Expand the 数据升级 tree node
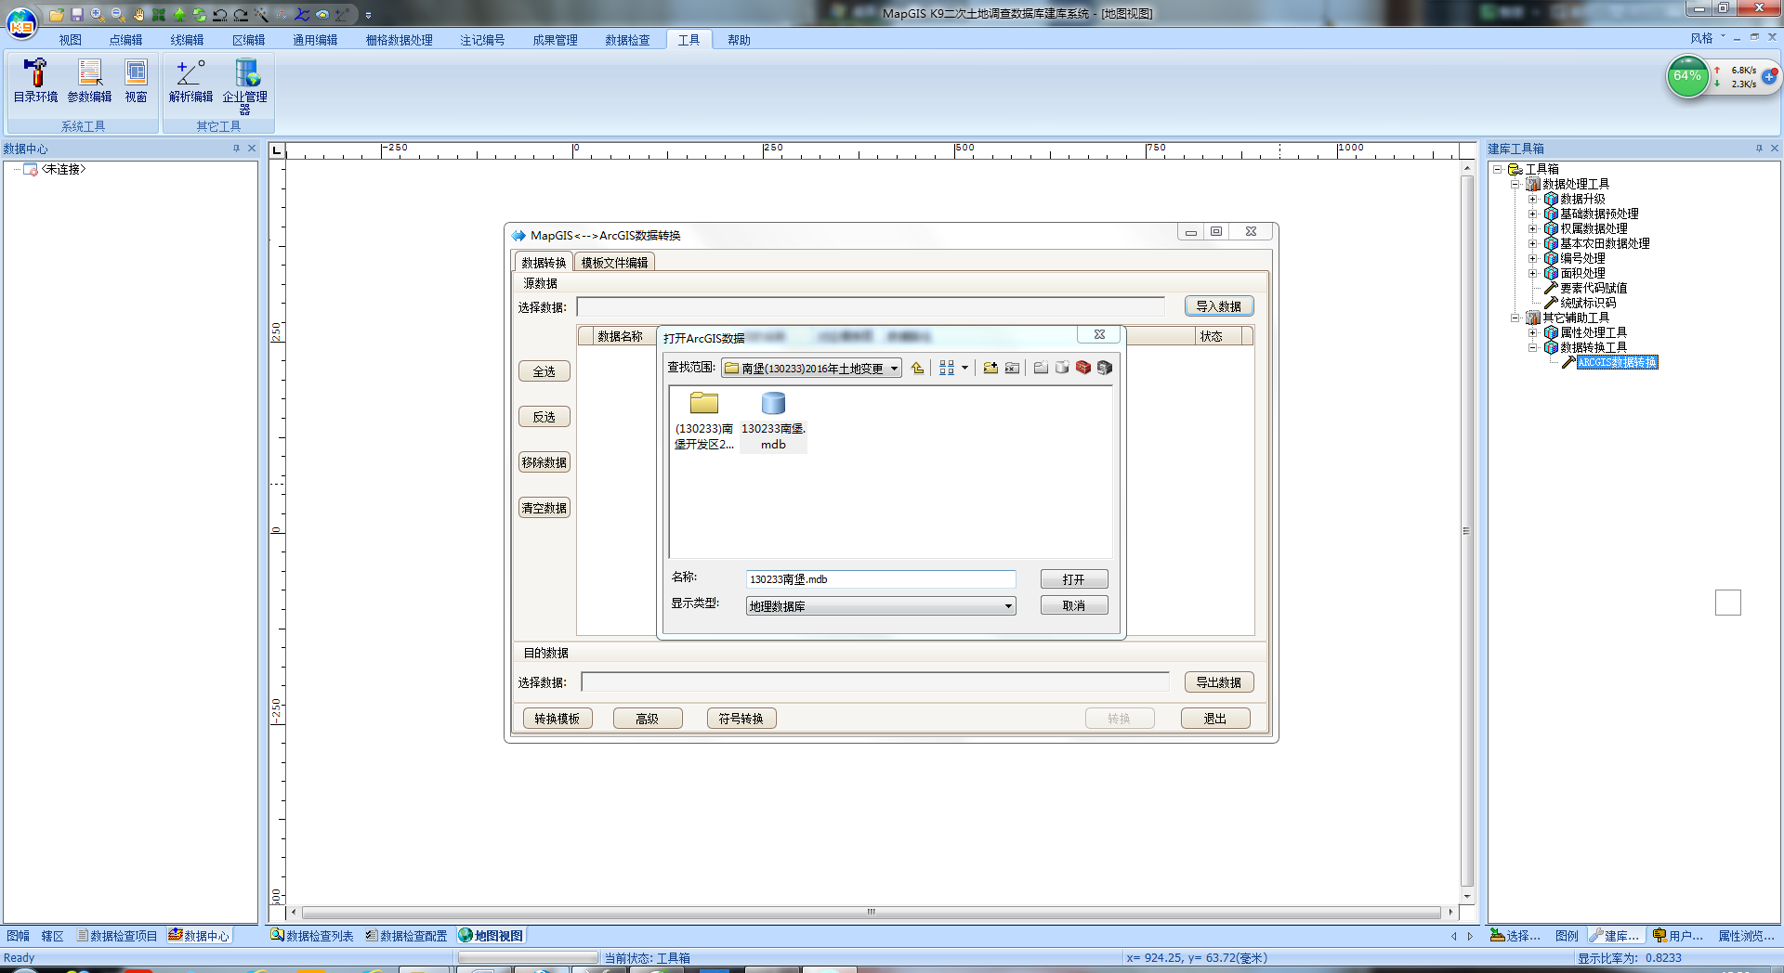Image resolution: width=1784 pixels, height=973 pixels. click(1533, 199)
